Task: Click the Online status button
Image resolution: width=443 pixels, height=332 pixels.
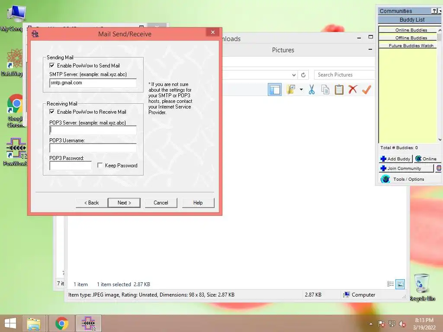Action: (x=427, y=159)
